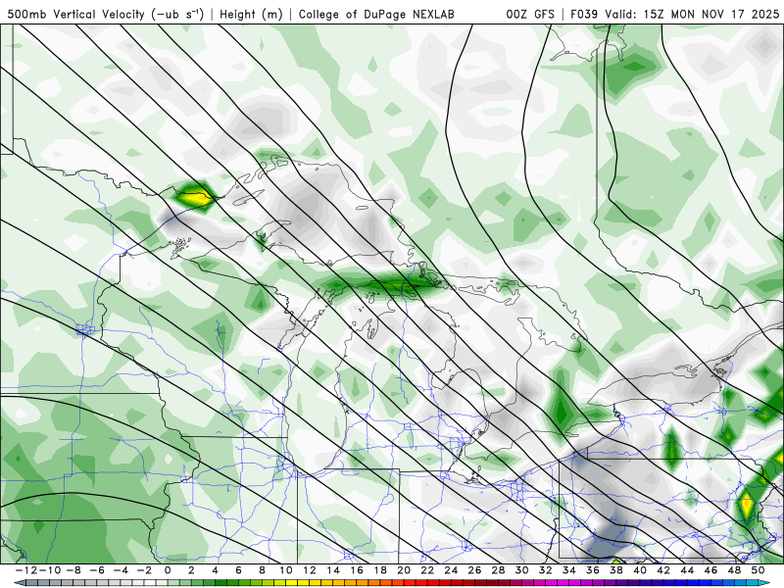Click the '2' colorbar value label
784x588 pixels.
point(191,570)
